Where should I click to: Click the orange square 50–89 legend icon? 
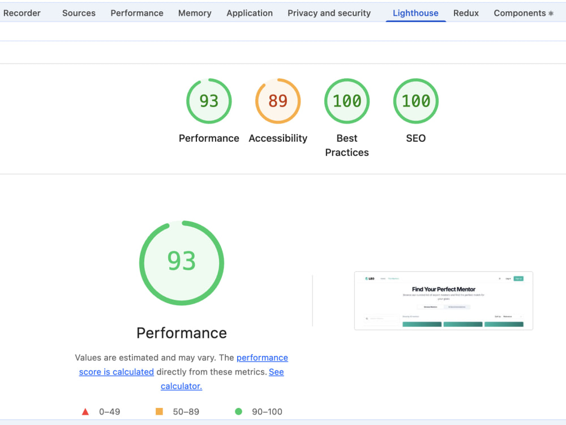pyautogui.click(x=159, y=411)
